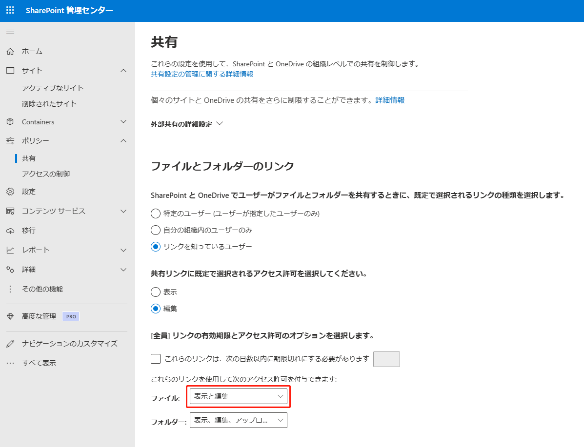Viewport: 584px width, 447px height.
Task: Select the 移行 (Migration) icon
Action: (x=10, y=229)
